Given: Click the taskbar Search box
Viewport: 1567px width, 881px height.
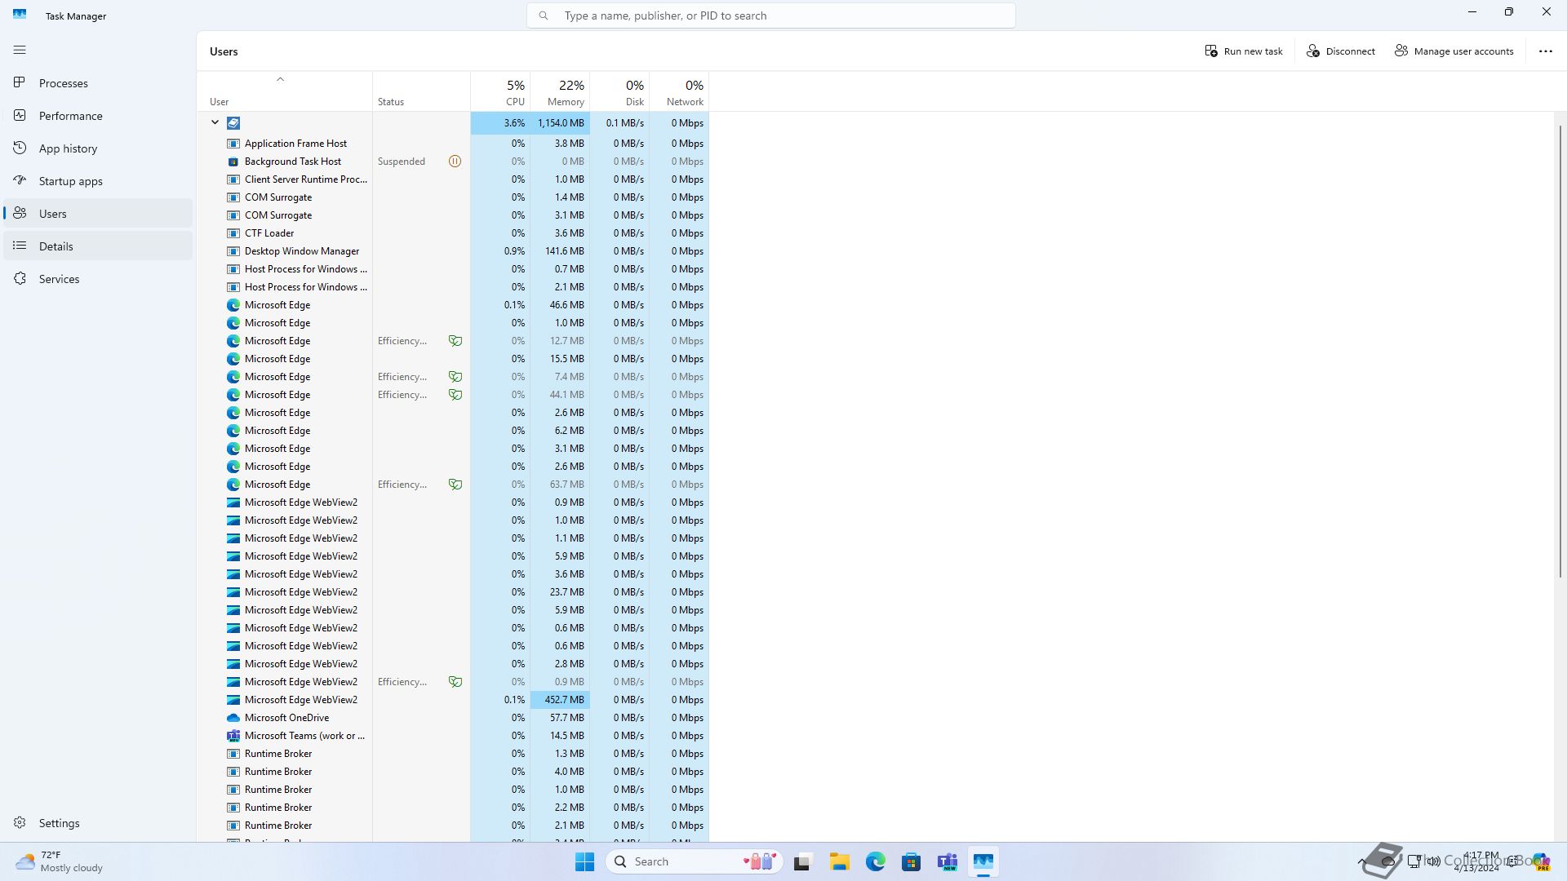Looking at the screenshot, I should [x=695, y=861].
